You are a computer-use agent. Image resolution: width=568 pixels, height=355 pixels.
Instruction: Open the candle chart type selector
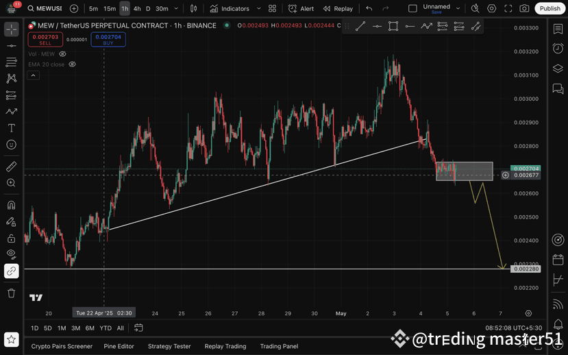(x=193, y=8)
